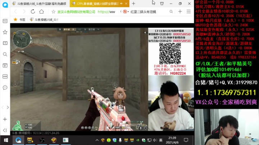This screenshot has height=145, width=259.
Task: Open the chat bubble icon in sidebar
Action: pyautogui.click(x=5, y=88)
